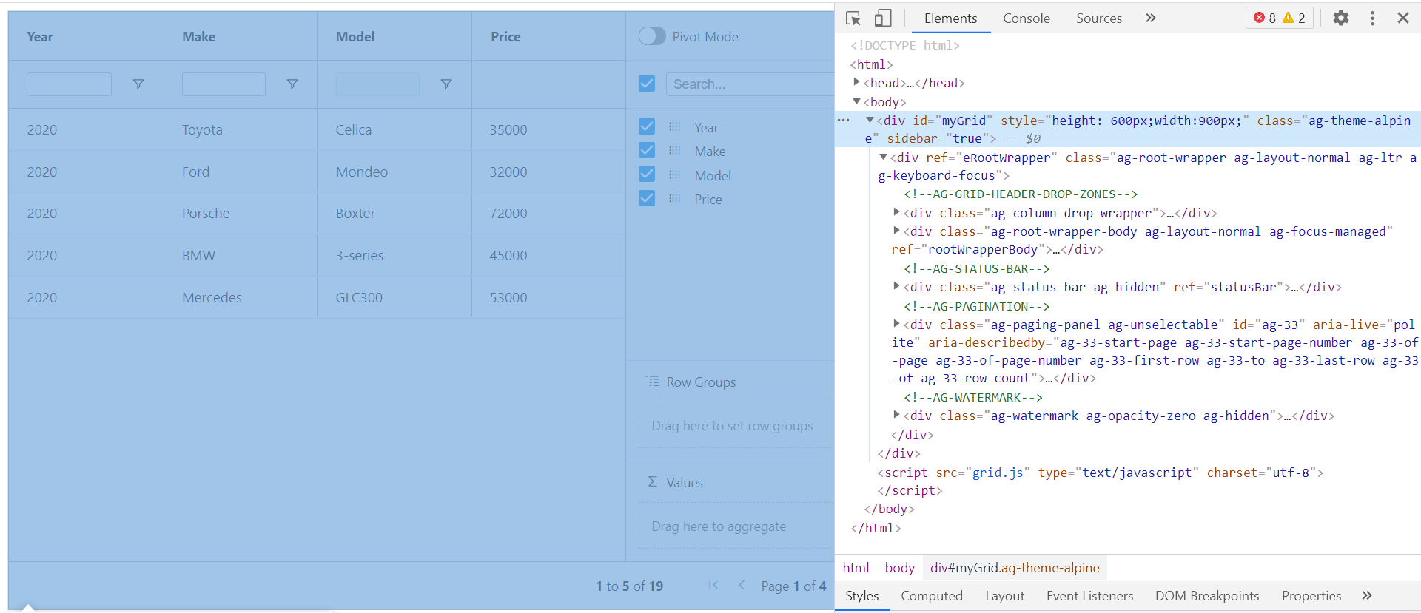The height and width of the screenshot is (613, 1421).
Task: Close the DevTools panel
Action: (x=1402, y=18)
